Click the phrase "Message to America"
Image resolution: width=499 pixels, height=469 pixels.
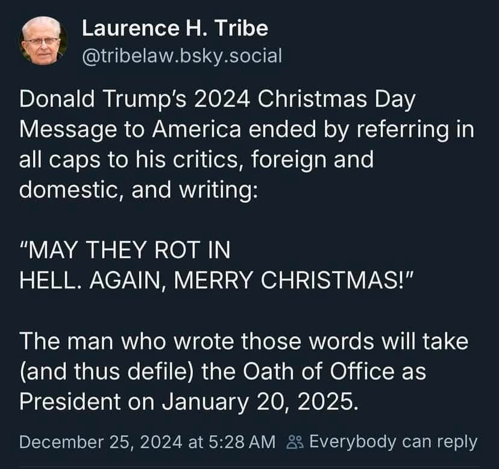(130, 130)
